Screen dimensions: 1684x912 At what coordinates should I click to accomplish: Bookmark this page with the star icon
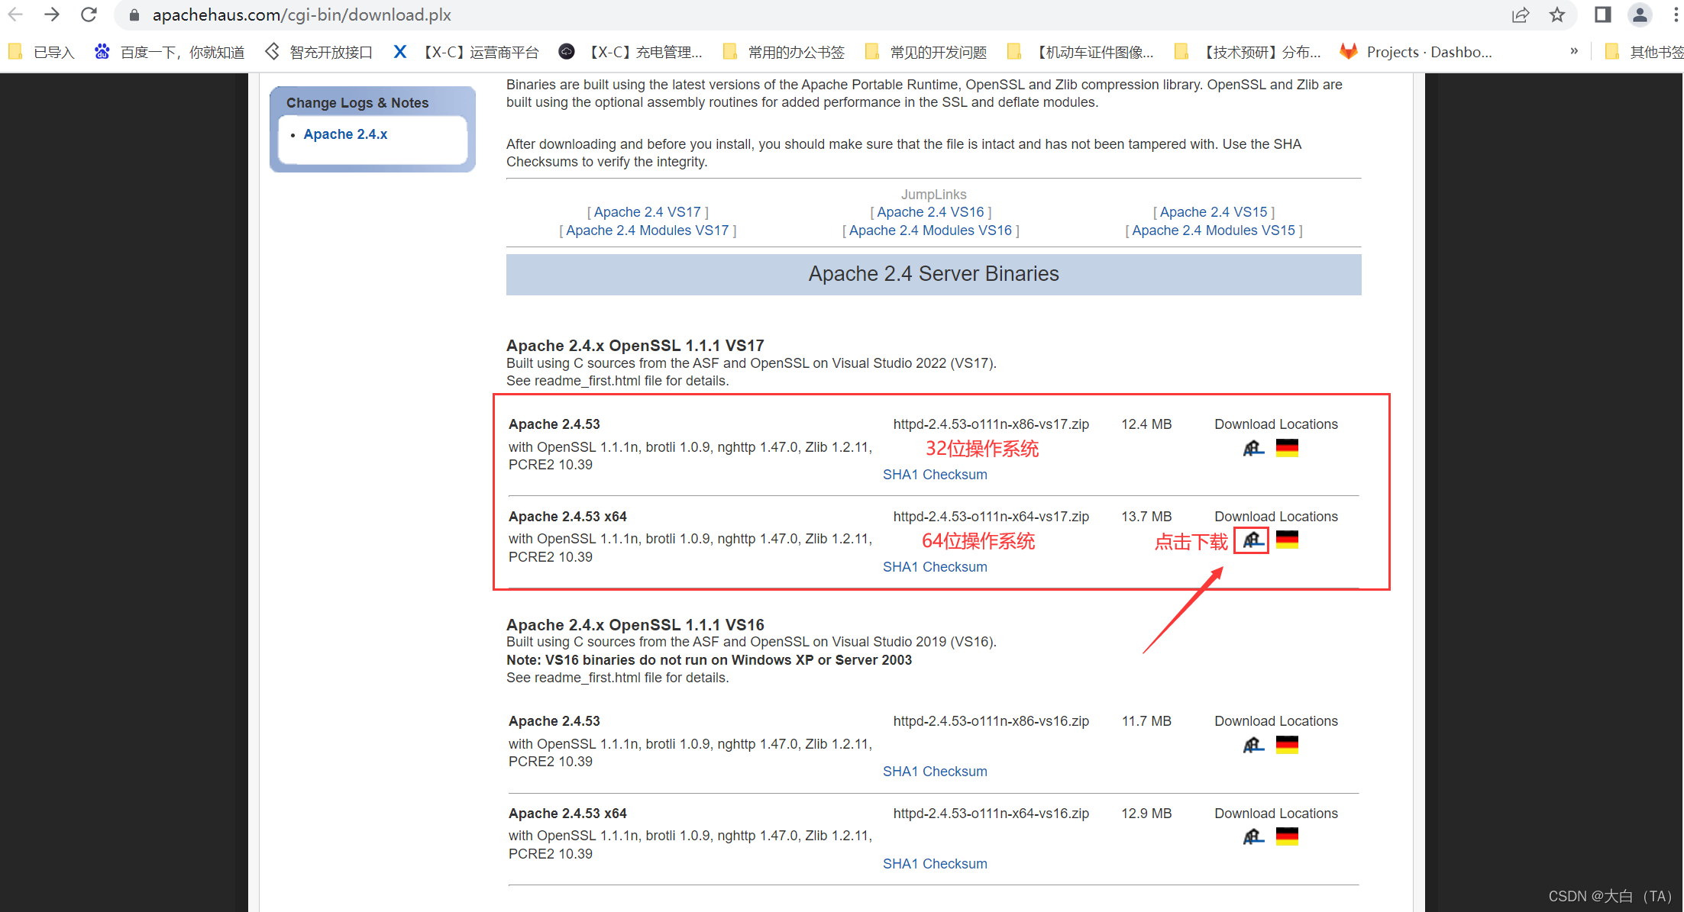point(1557,15)
